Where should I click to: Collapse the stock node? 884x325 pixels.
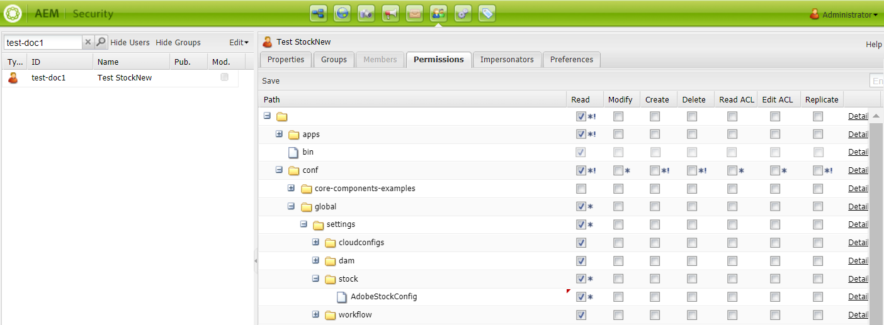pos(315,278)
